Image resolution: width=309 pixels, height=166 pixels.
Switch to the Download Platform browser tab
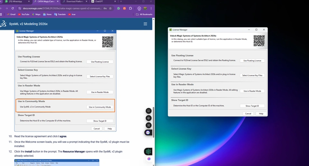(x=74, y=2)
